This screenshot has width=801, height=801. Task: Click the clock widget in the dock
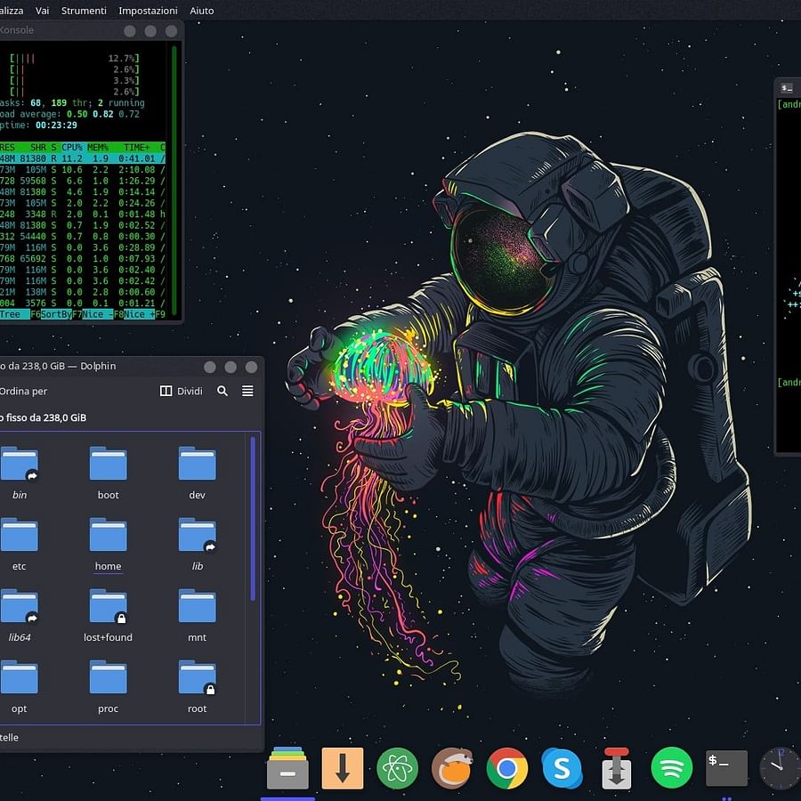coord(780,767)
